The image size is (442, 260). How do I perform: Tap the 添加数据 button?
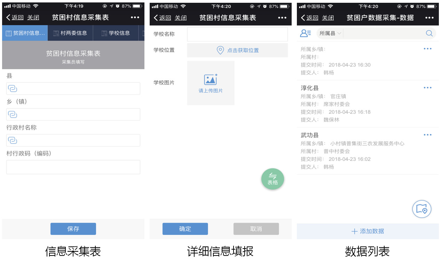(368, 231)
